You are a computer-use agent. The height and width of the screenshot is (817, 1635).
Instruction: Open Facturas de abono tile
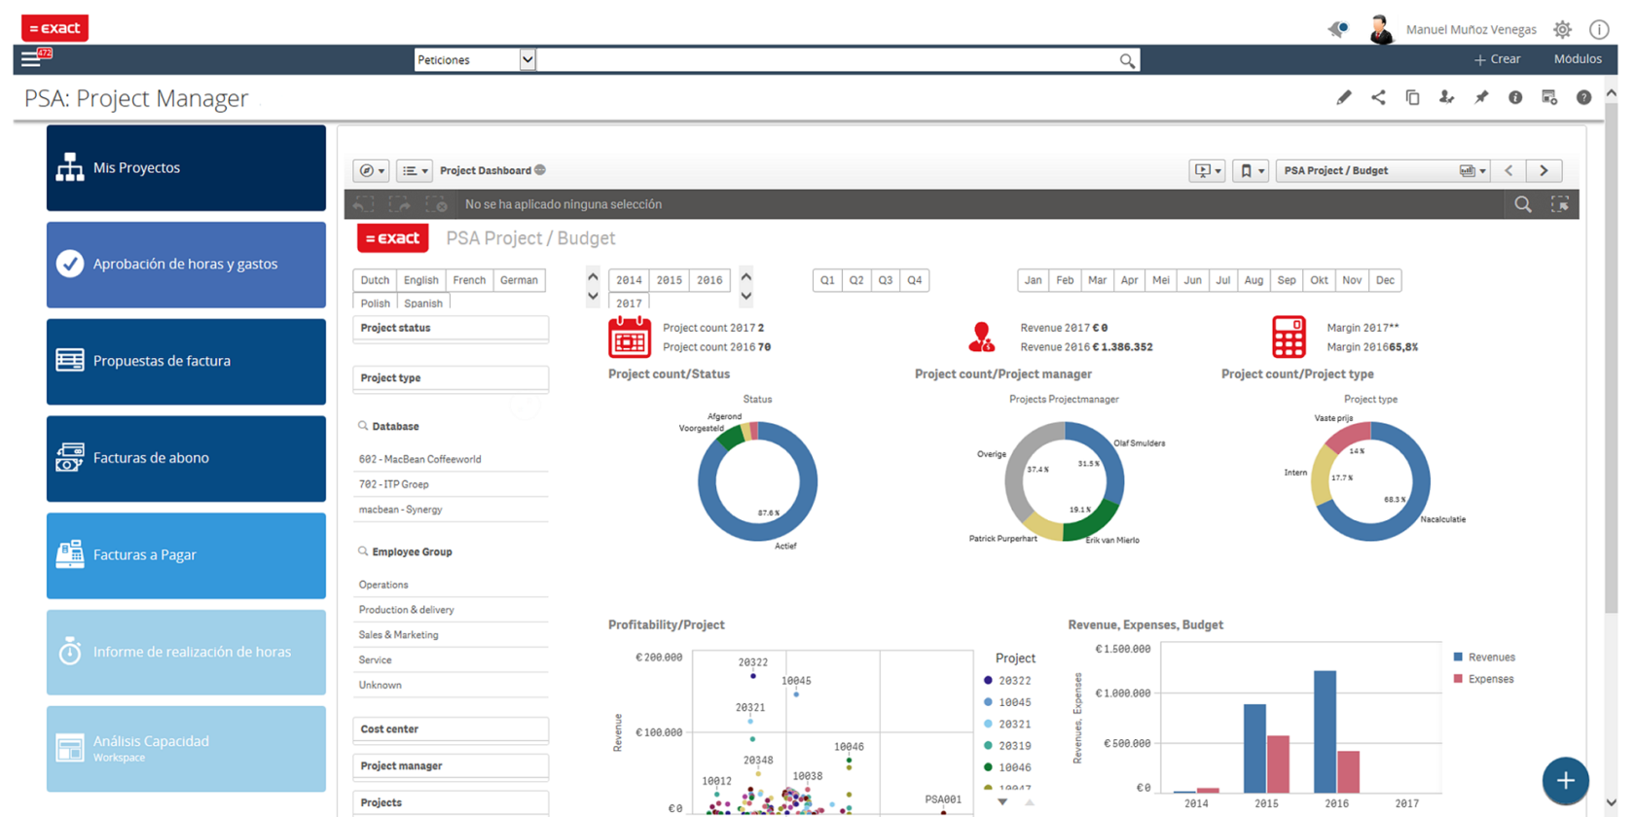tap(186, 458)
